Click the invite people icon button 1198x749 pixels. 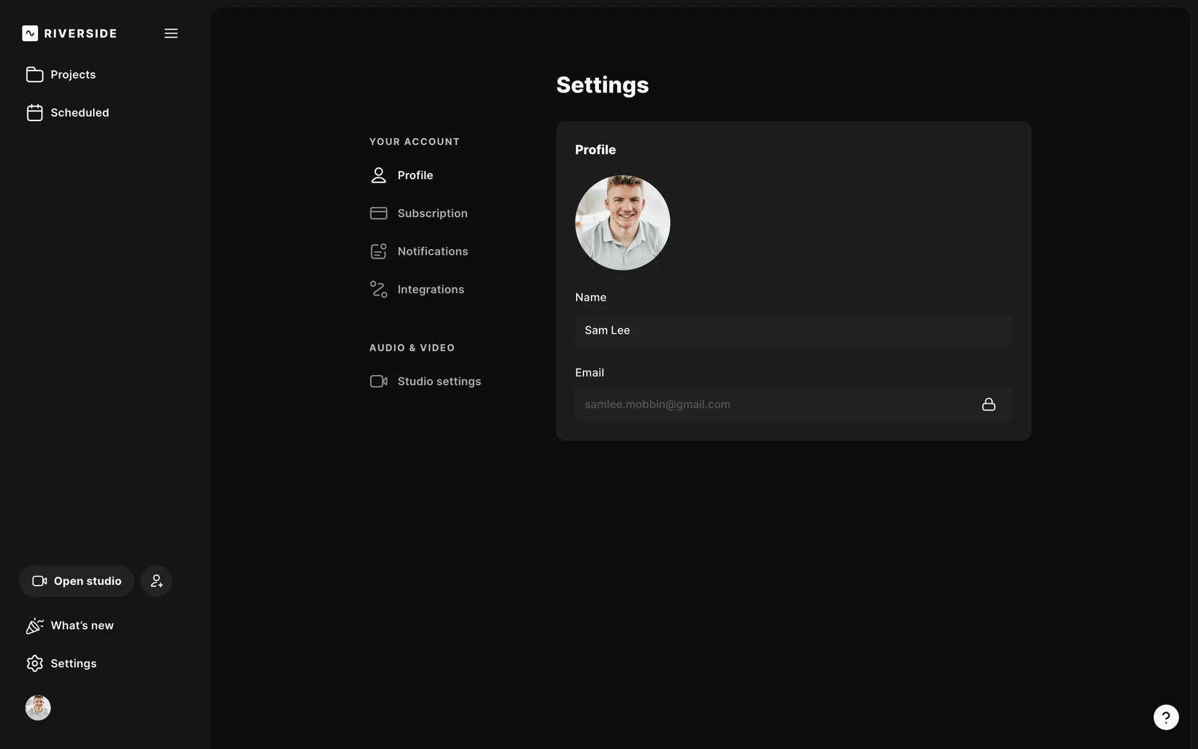pos(157,581)
